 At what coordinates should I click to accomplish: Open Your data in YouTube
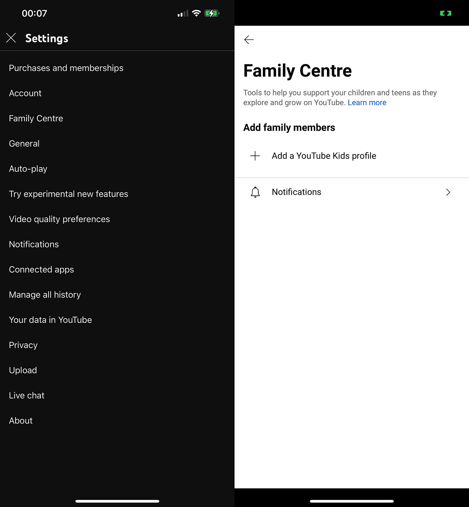click(117, 320)
